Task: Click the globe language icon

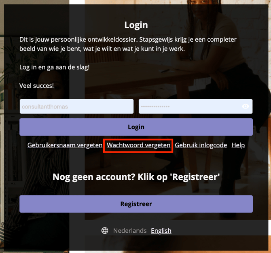Action: tap(105, 230)
